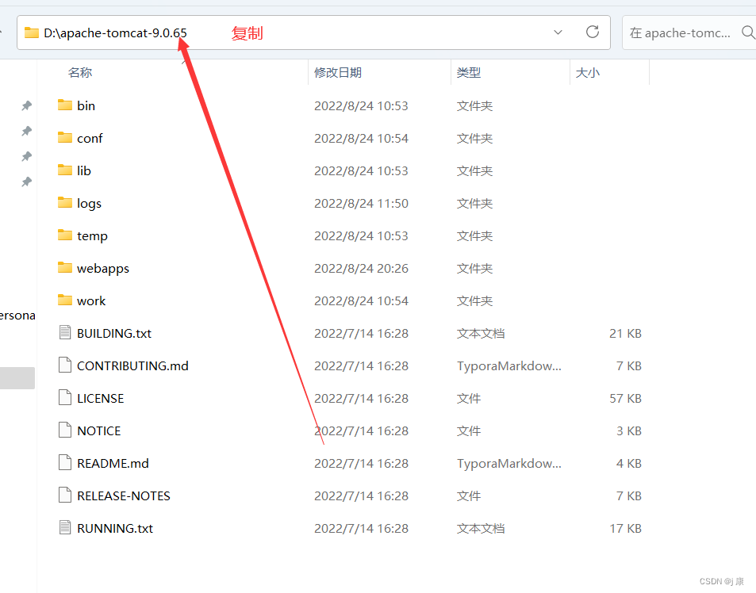The image size is (756, 593).
Task: Click the third pinned item pin icon
Action: (x=26, y=156)
